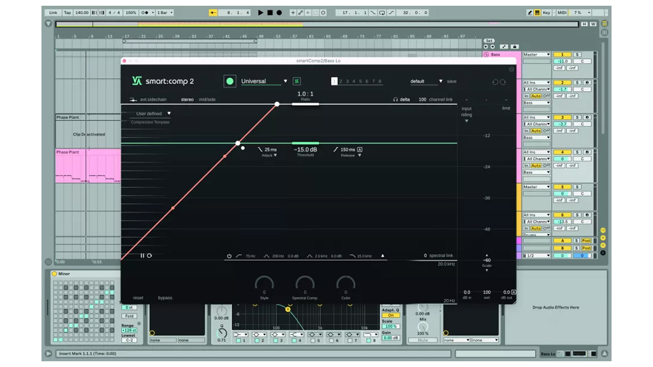Open smart:comp 2 settings gear
The height and width of the screenshot is (367, 653).
pyautogui.click(x=511, y=69)
